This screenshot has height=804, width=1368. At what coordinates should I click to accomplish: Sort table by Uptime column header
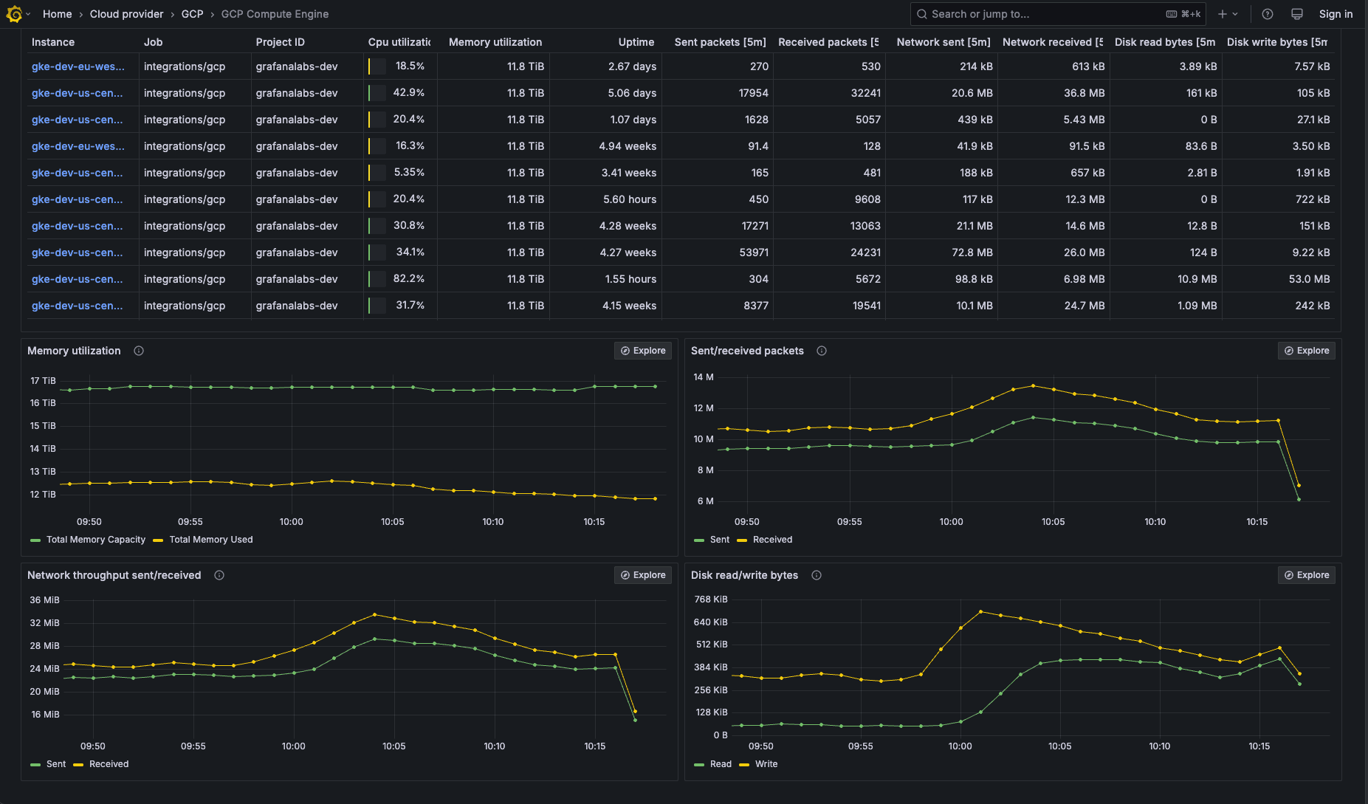point(636,42)
